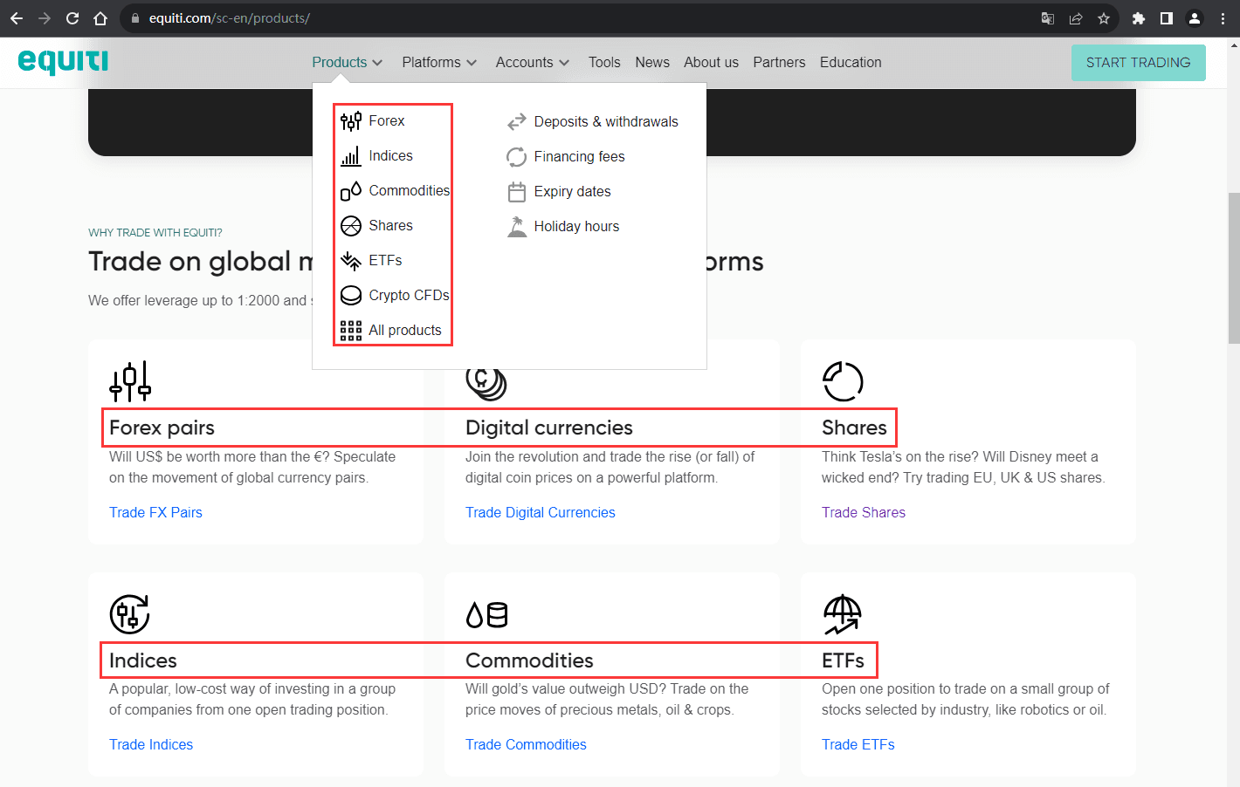Select Commodities in the Products dropdown
This screenshot has height=787, width=1240.
[x=409, y=191]
